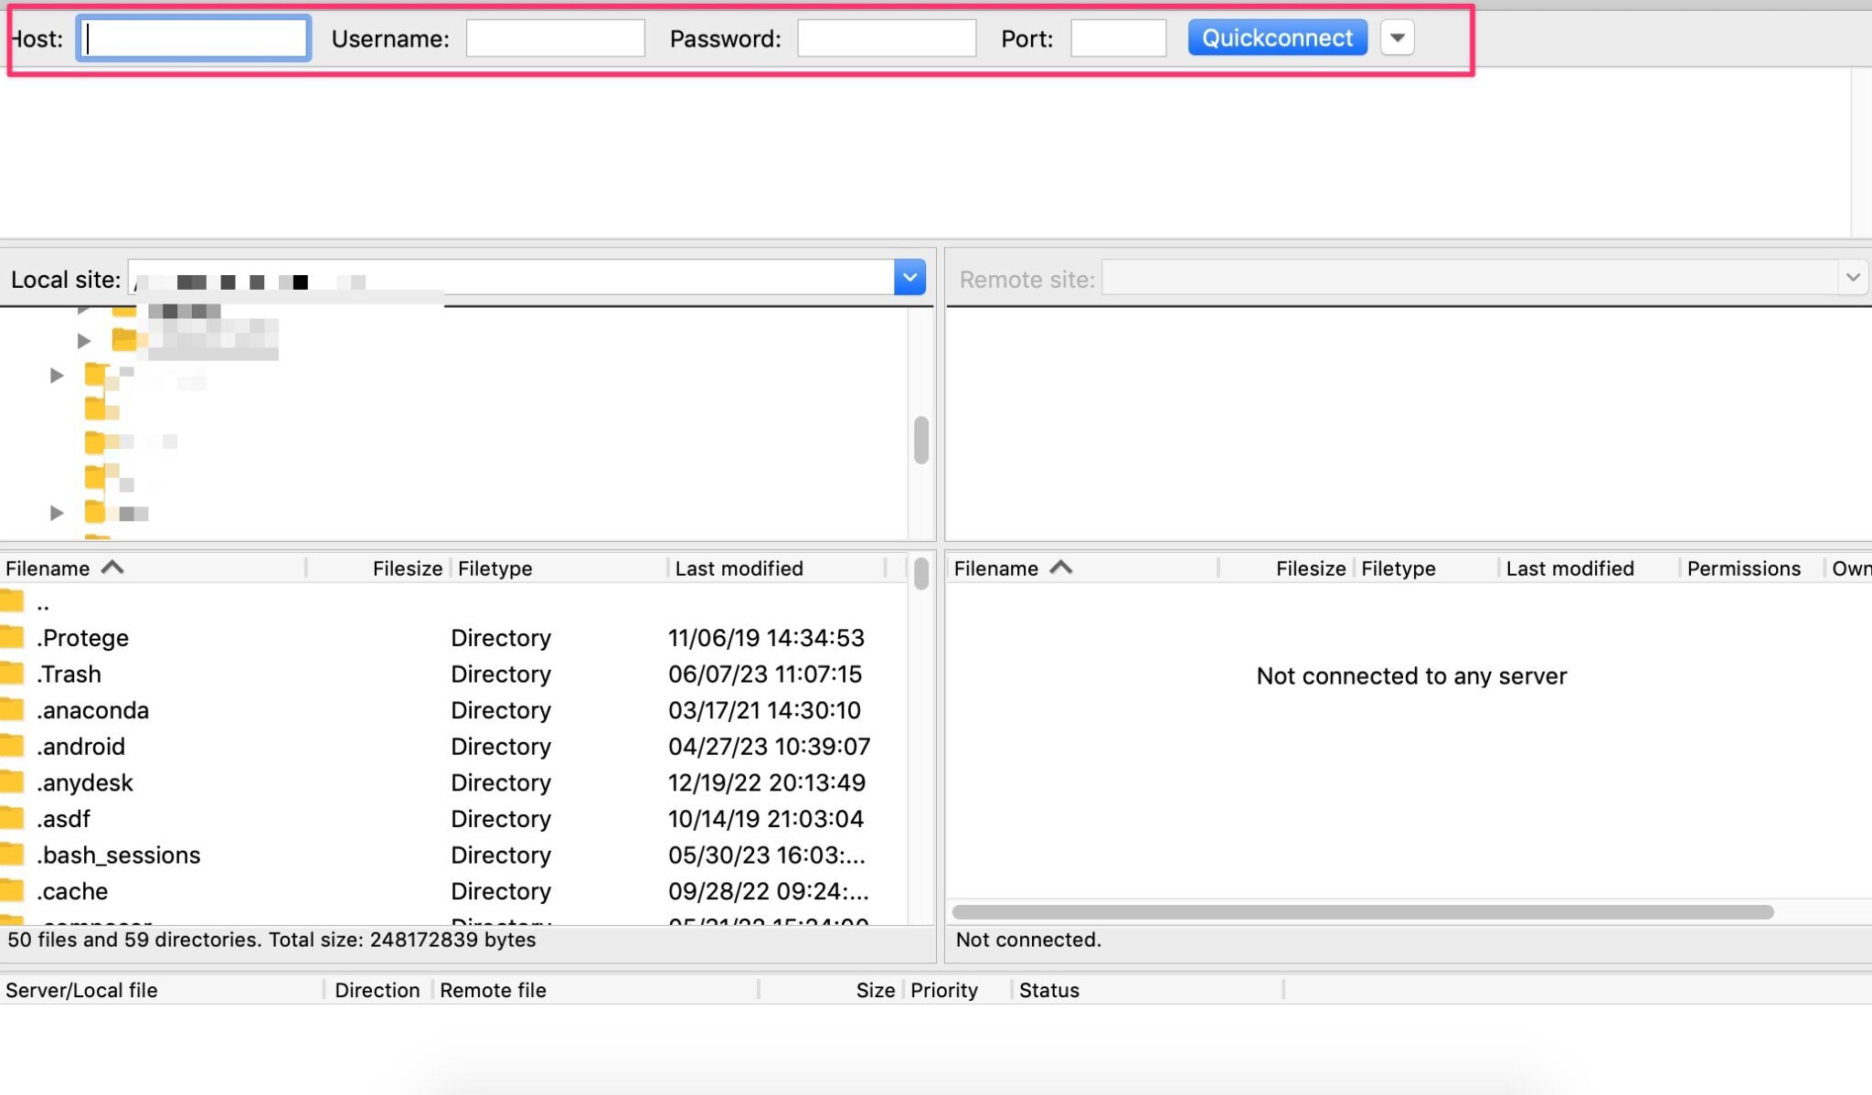1872x1095 pixels.
Task: Sort local files by Last modified column
Action: 739,569
